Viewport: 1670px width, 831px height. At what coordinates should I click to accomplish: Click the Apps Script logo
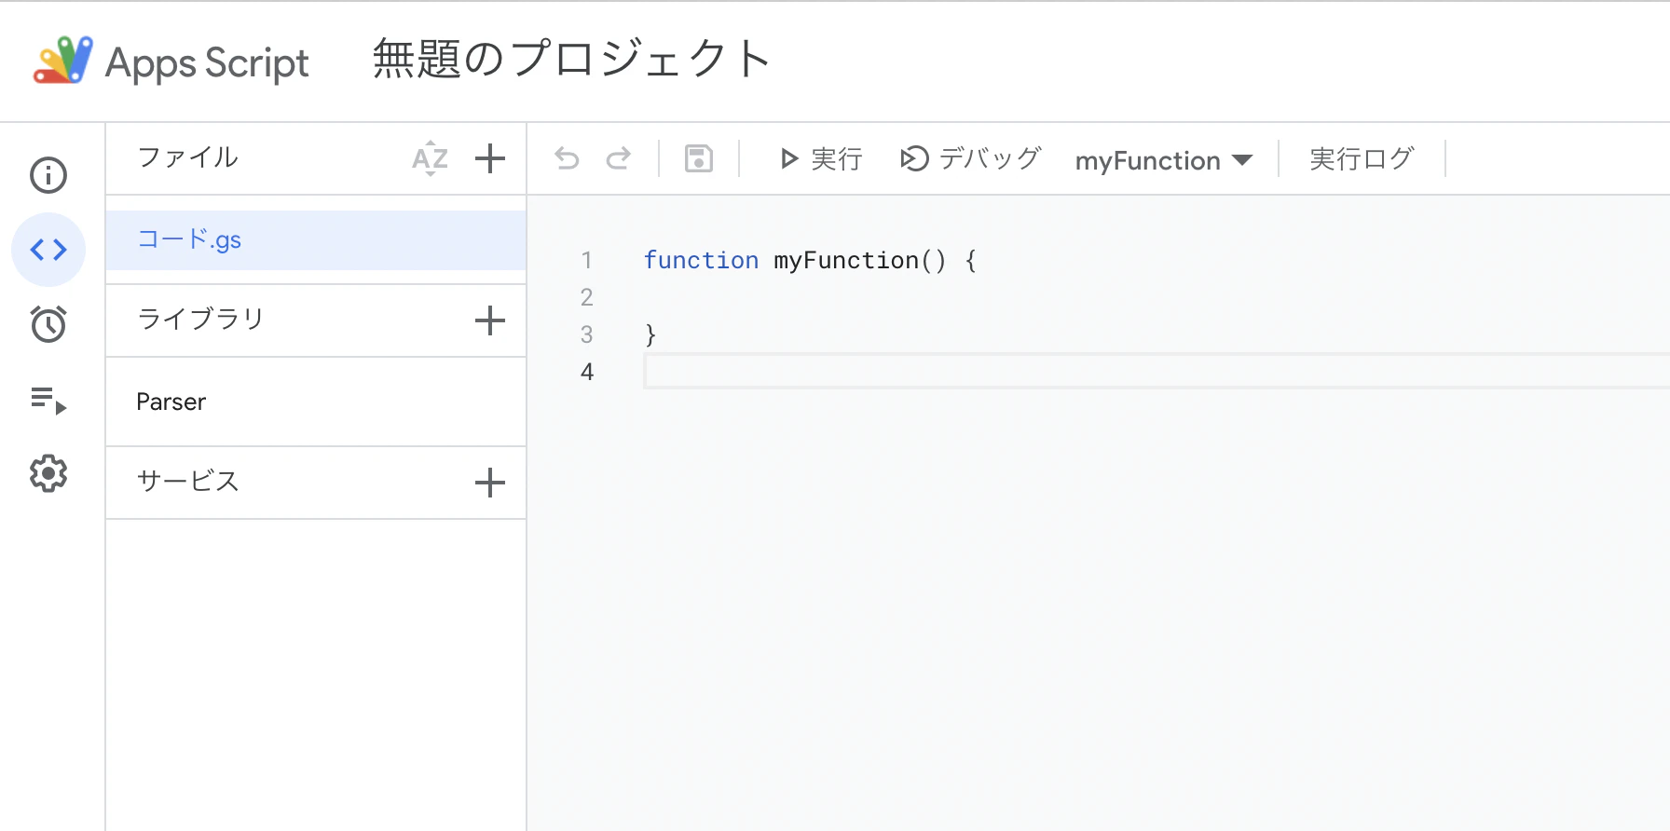(x=63, y=61)
